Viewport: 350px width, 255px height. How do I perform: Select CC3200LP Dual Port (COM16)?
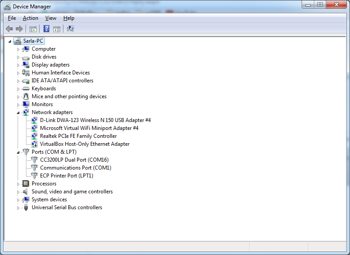74,160
